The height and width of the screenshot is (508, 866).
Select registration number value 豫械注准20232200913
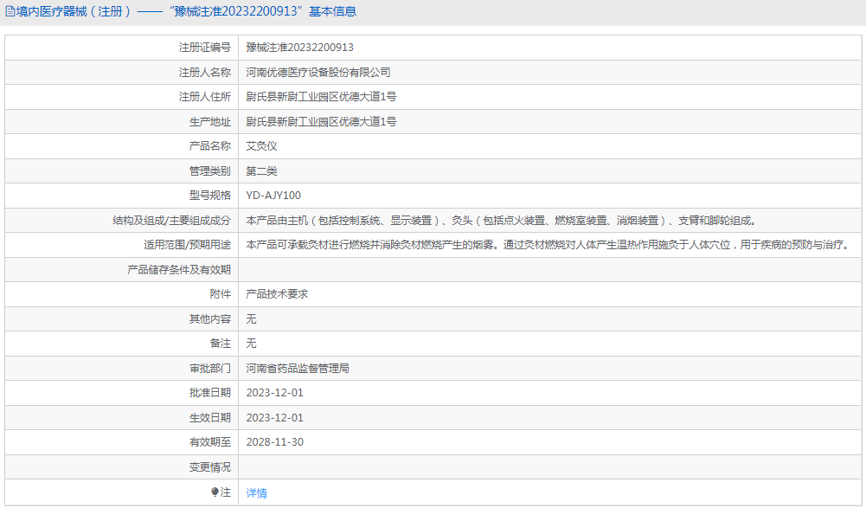(300, 48)
